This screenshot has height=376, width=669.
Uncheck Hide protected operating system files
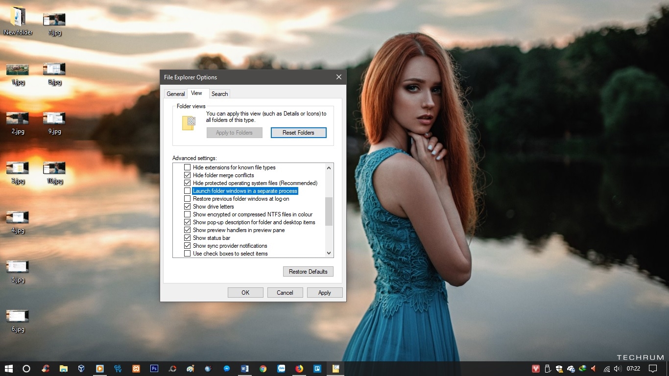coord(187,183)
